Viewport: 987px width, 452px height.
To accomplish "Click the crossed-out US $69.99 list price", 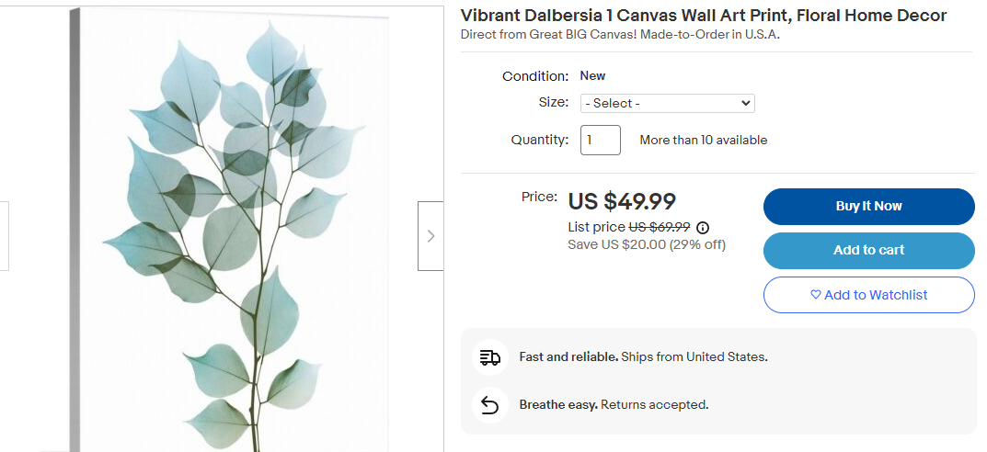I will [660, 228].
